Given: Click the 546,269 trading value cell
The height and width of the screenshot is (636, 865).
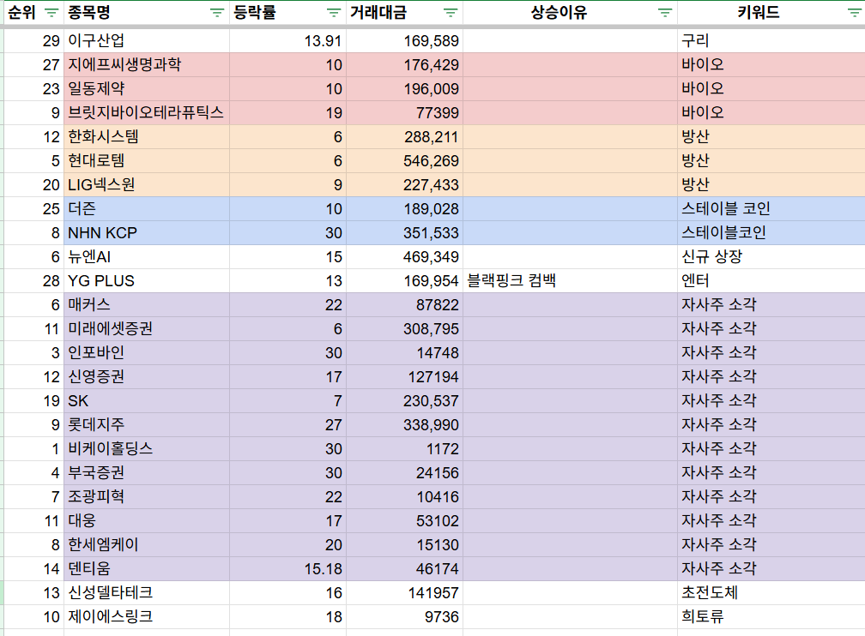Looking at the screenshot, I should coord(404,161).
